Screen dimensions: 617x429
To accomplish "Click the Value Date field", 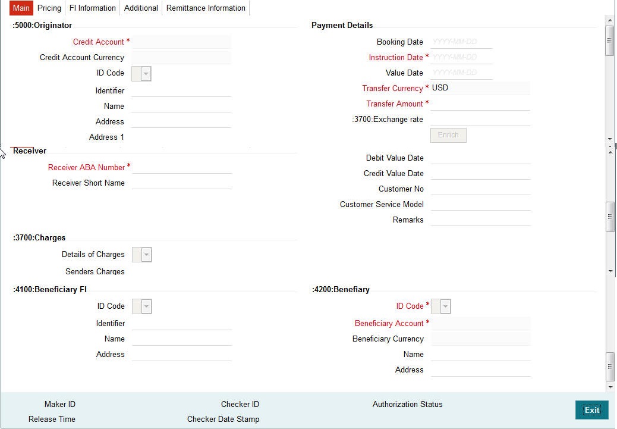I will click(461, 73).
